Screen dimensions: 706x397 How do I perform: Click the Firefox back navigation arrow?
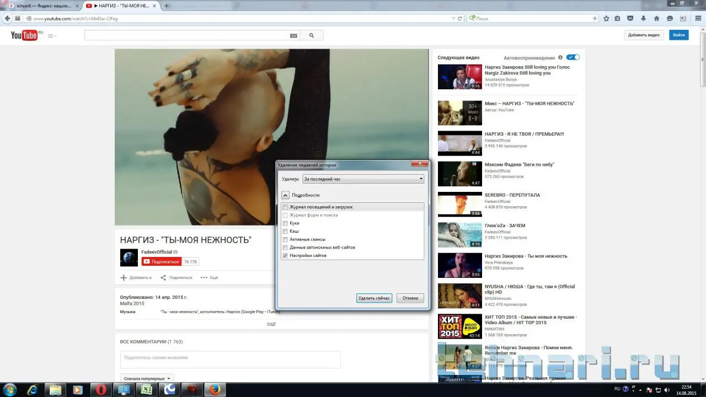click(x=7, y=18)
